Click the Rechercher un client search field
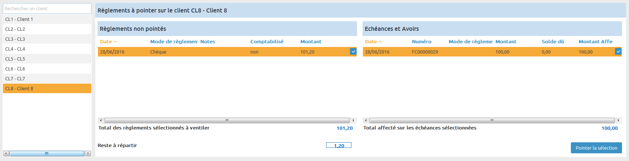Viewport: 629px width, 161px height. click(x=47, y=8)
